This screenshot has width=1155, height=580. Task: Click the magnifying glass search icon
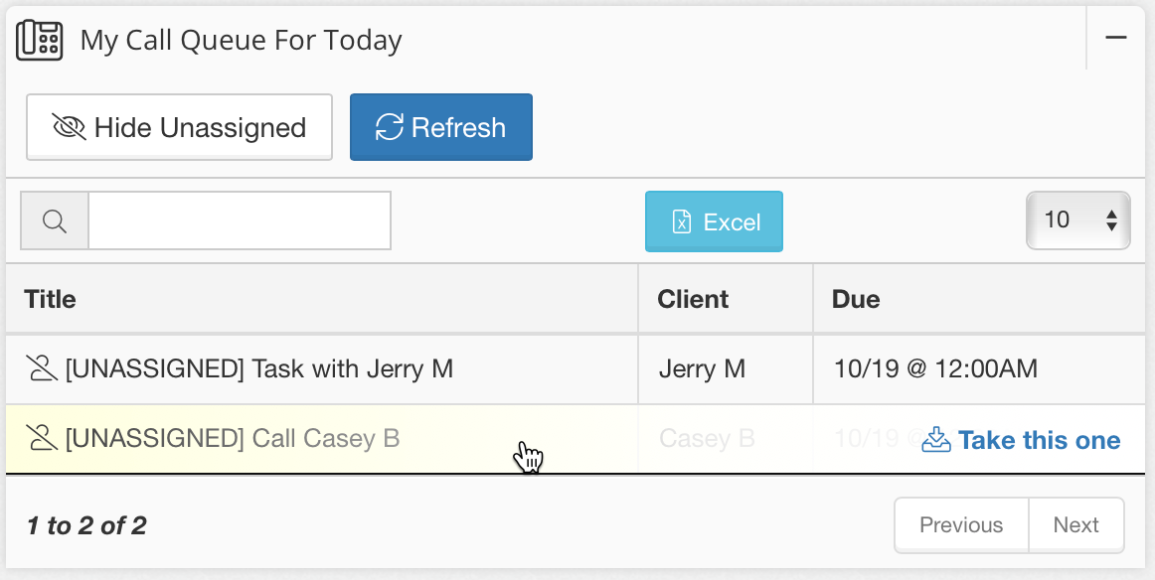(x=54, y=219)
